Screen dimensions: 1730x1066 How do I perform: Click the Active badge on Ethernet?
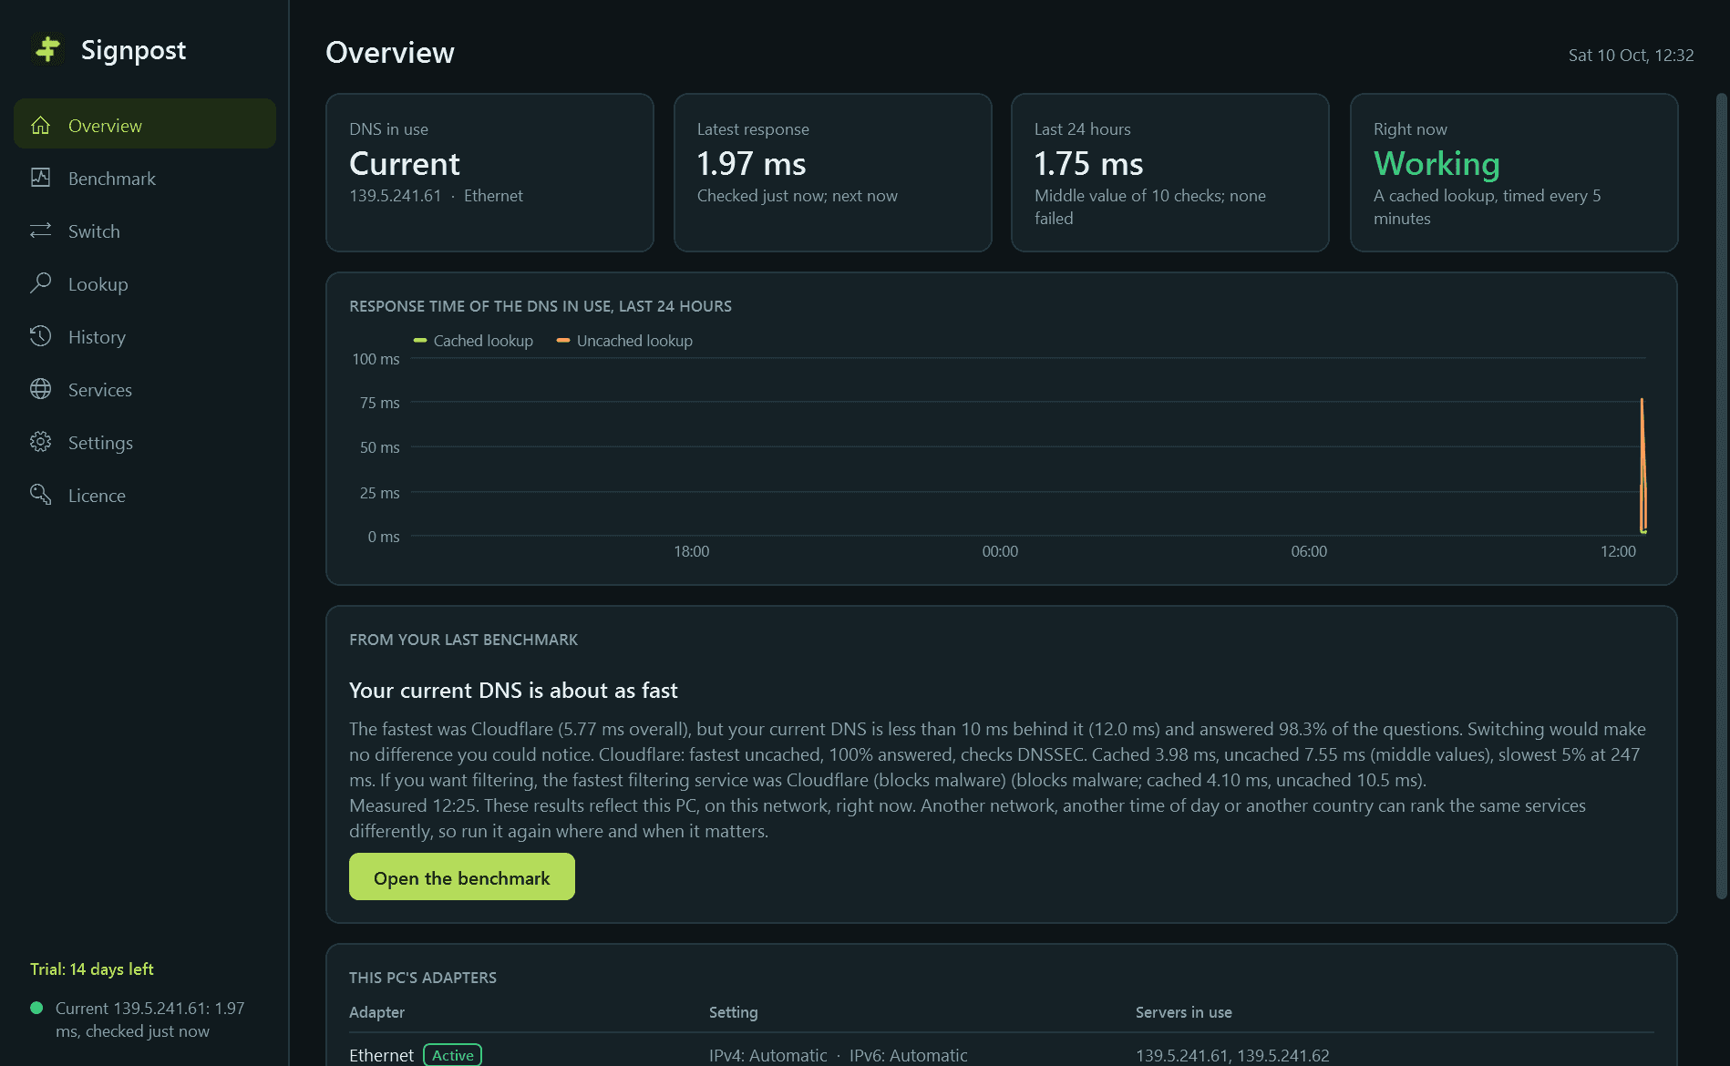[x=453, y=1055]
